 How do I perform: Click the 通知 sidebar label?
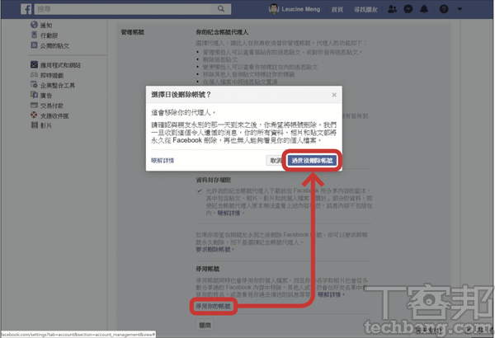click(46, 26)
